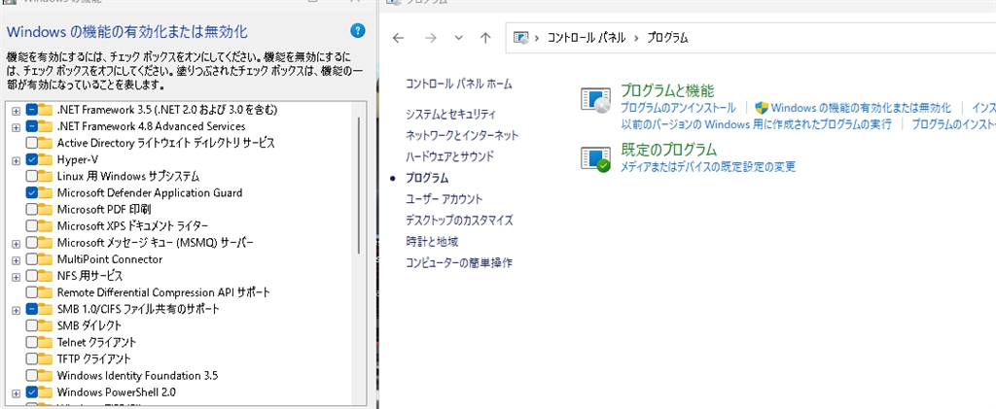Click the Control Panel icon in address bar
The height and width of the screenshot is (409, 996).
coord(521,38)
